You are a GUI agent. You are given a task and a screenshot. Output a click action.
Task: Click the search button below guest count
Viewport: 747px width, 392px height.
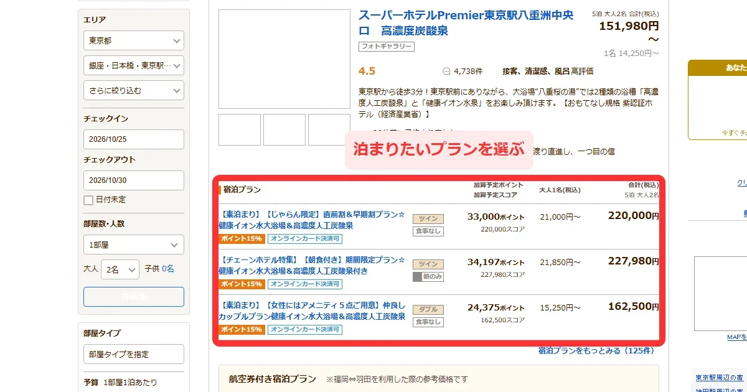[134, 297]
